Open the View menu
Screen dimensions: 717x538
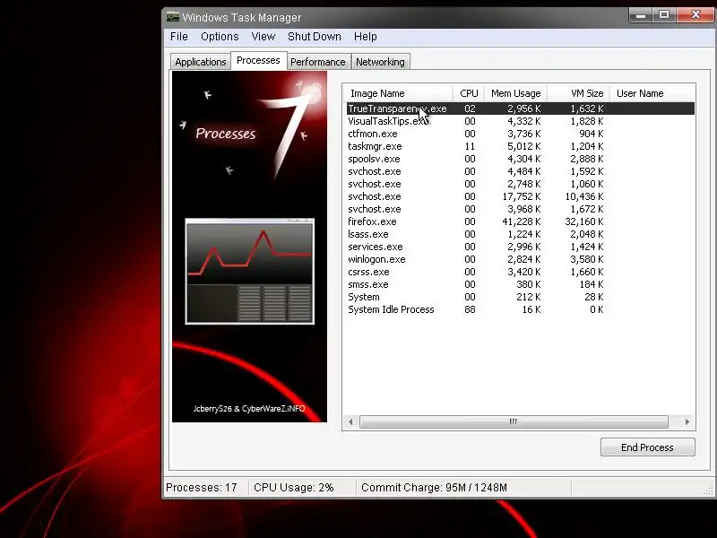tap(263, 37)
